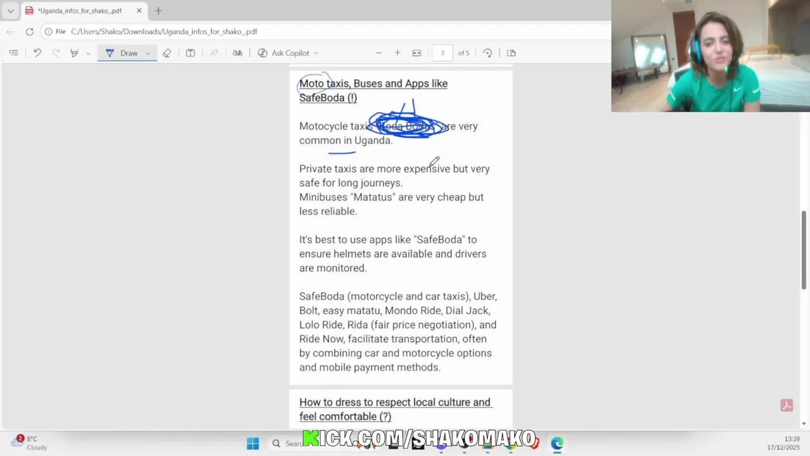Open Microsoft Edge from the taskbar

(x=557, y=443)
